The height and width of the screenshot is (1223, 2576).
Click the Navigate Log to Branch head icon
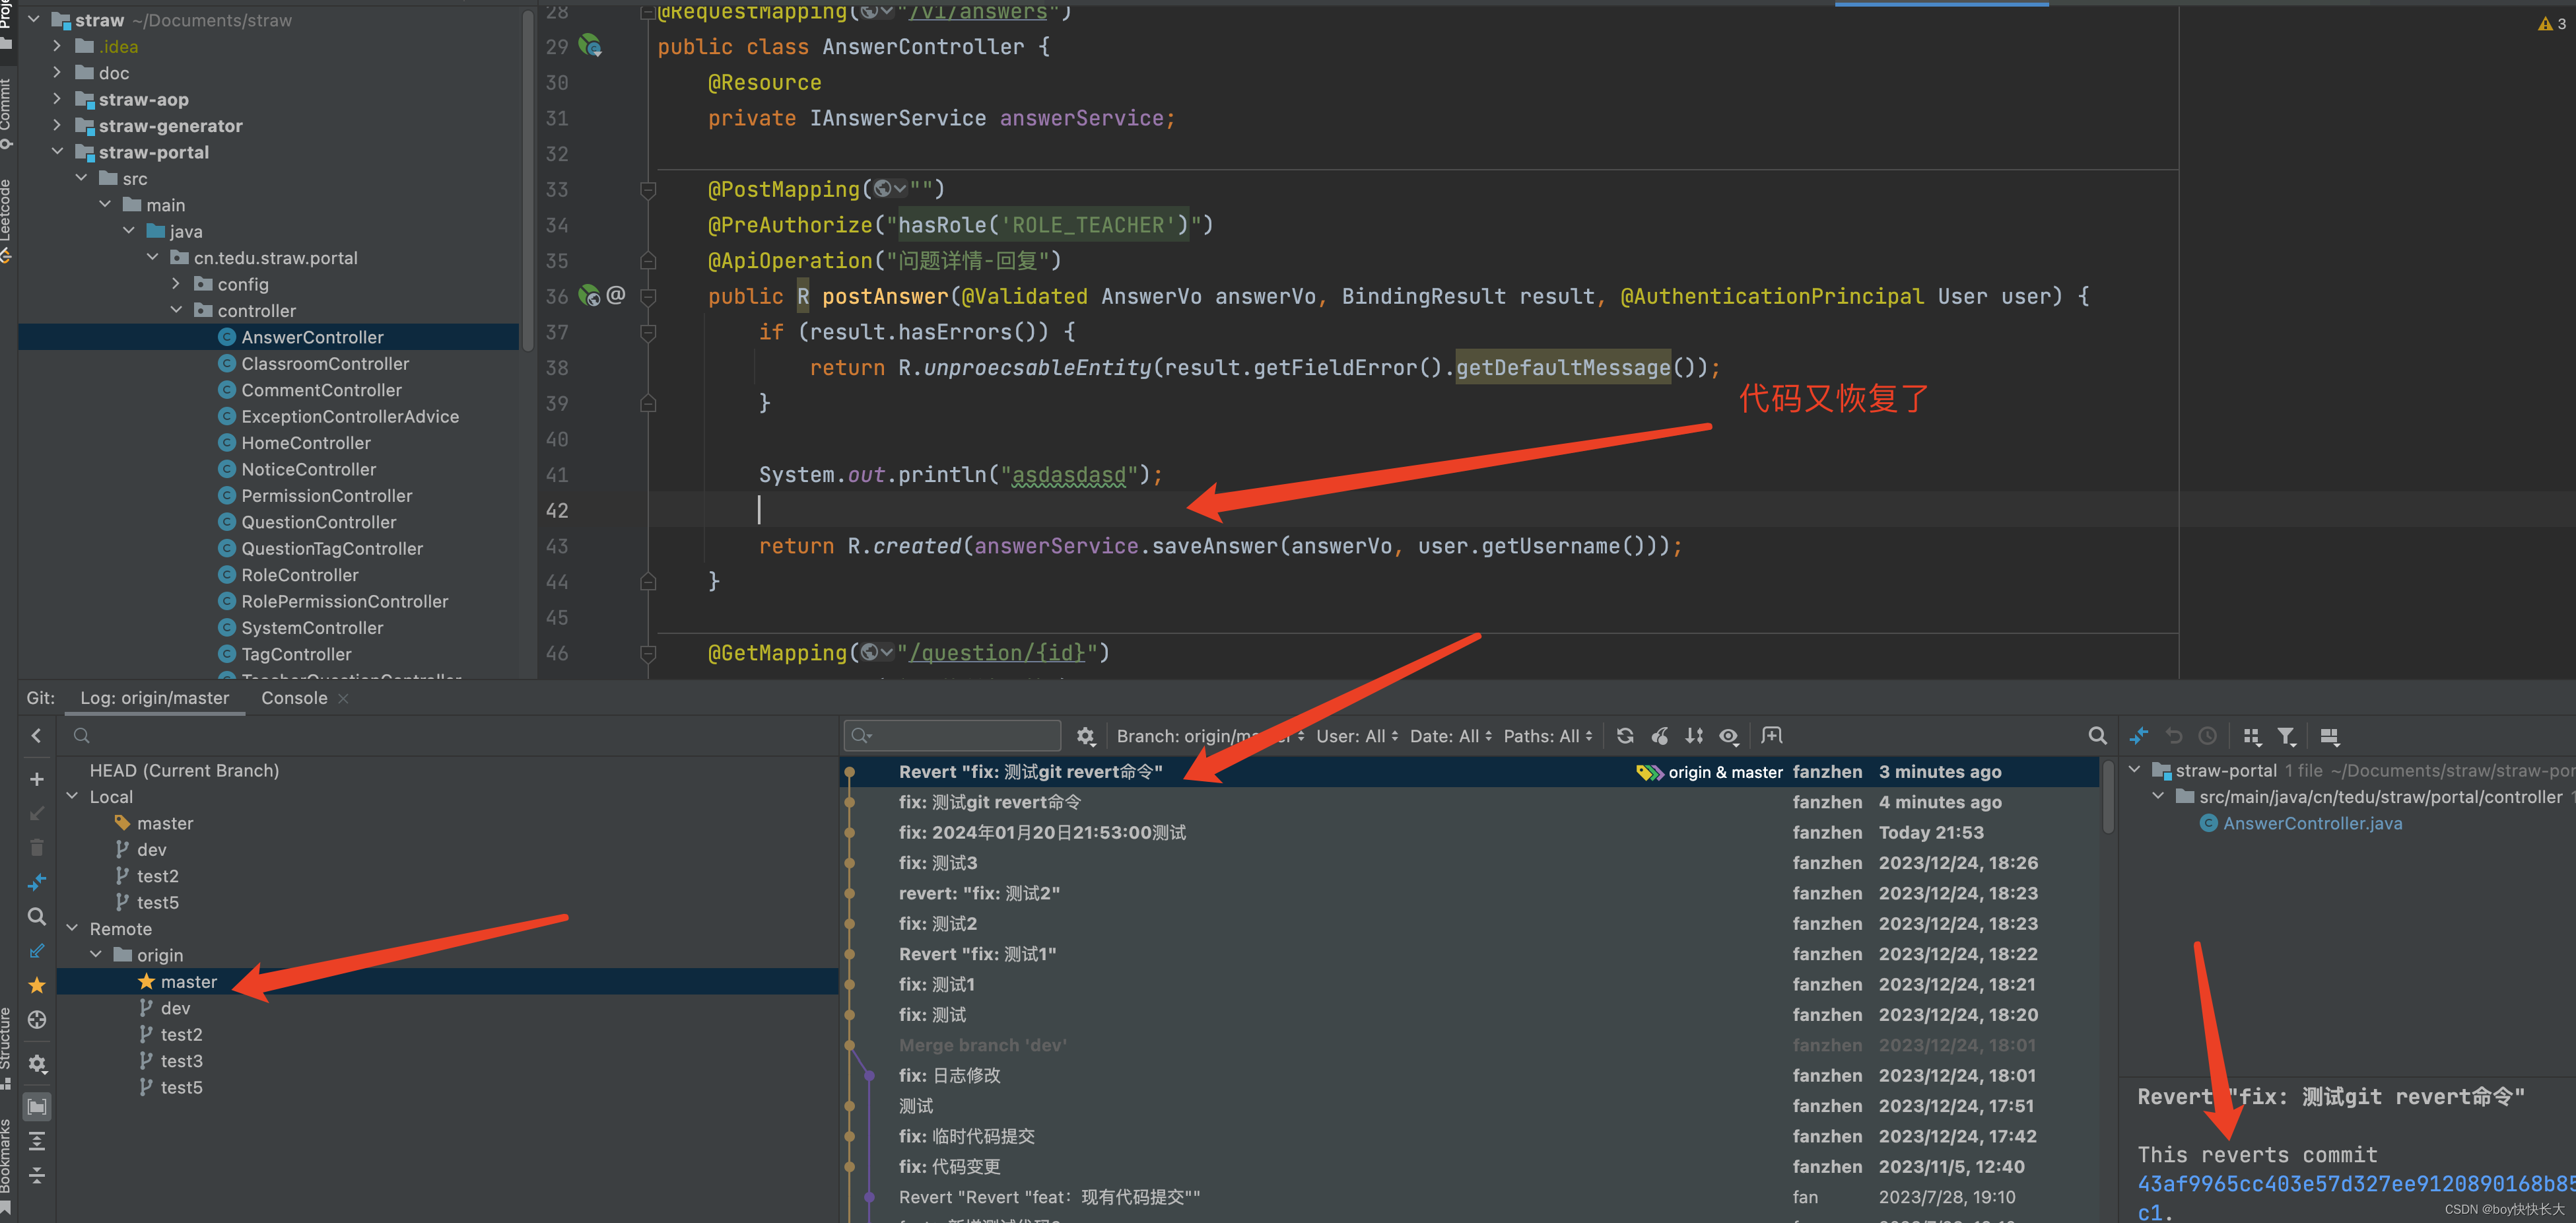coord(37,1020)
